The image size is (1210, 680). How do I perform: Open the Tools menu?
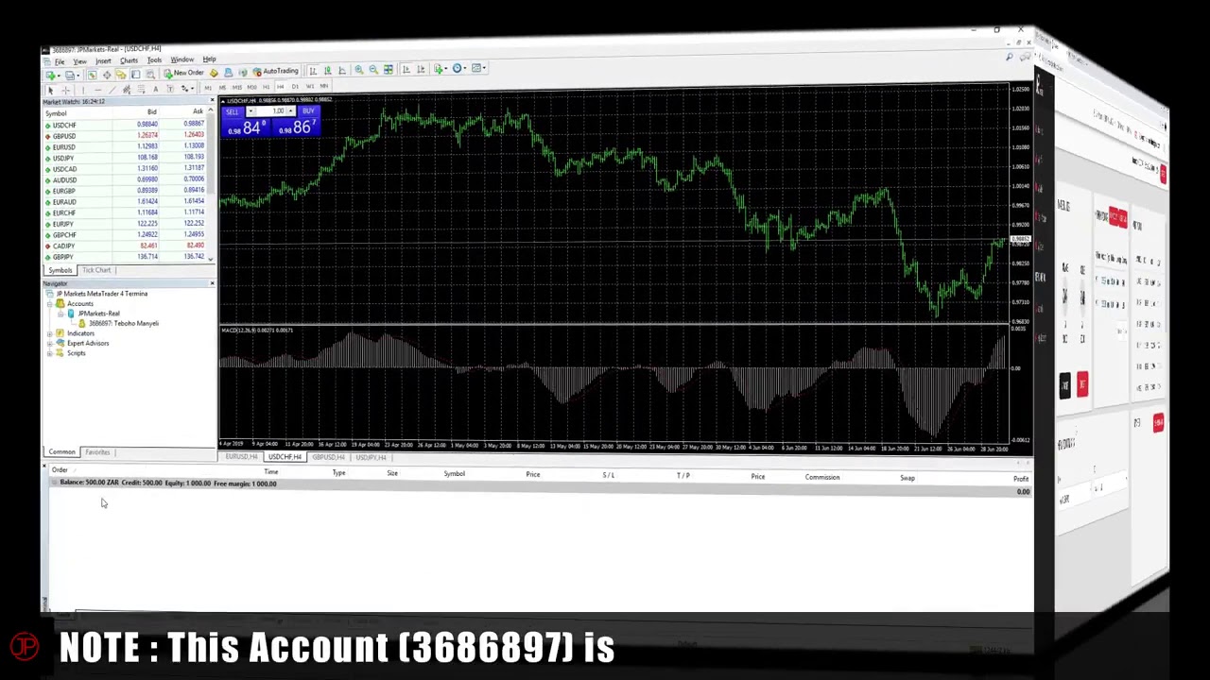point(154,60)
